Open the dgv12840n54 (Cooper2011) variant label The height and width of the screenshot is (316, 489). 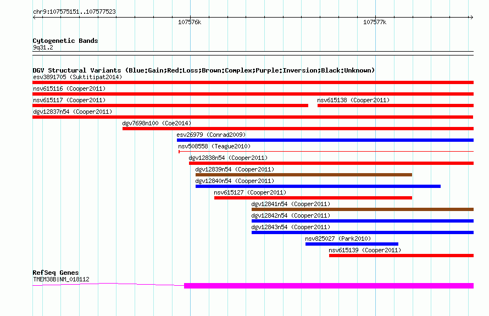pos(235,181)
